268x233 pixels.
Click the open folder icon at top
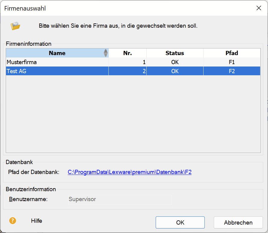pos(15,26)
